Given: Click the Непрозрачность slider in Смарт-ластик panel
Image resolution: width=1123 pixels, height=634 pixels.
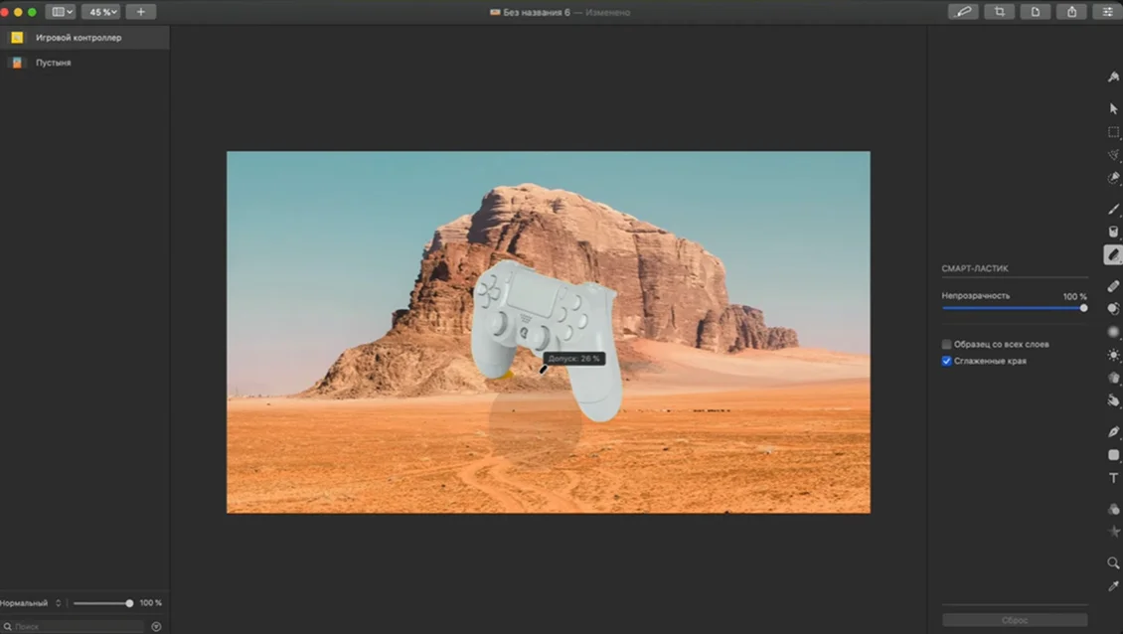Looking at the screenshot, I should [1014, 308].
